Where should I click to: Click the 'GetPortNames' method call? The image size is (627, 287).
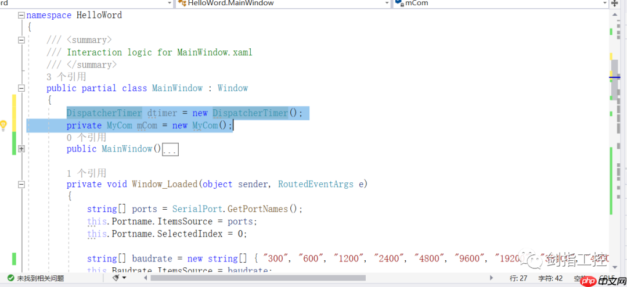pos(258,209)
